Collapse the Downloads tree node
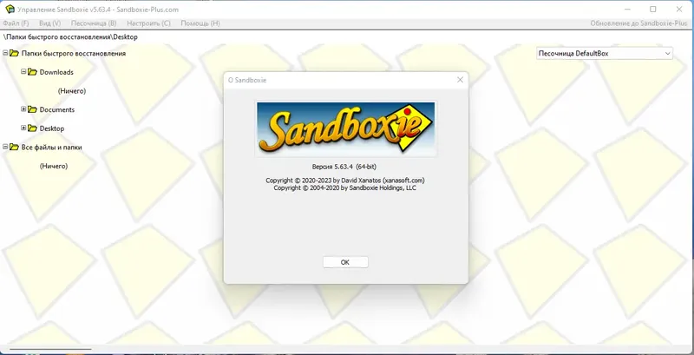 tap(23, 71)
